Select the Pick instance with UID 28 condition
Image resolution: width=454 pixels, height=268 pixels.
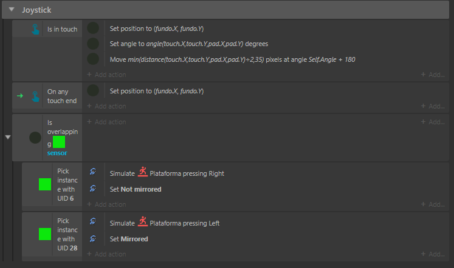tap(67, 234)
